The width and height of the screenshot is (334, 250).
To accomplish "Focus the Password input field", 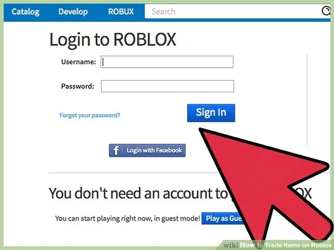I will (x=167, y=86).
